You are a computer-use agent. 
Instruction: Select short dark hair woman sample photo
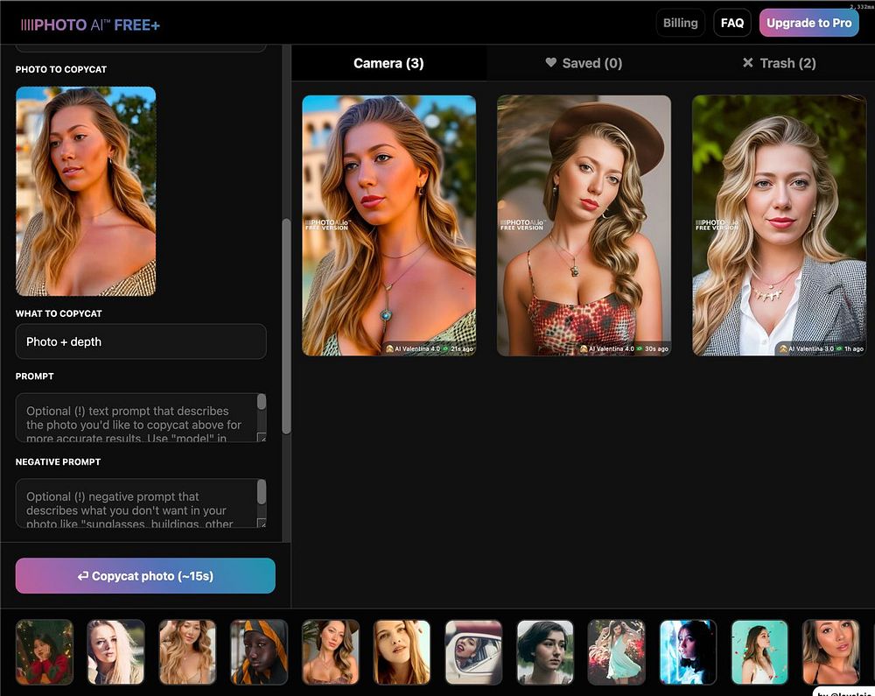pyautogui.click(x=545, y=652)
